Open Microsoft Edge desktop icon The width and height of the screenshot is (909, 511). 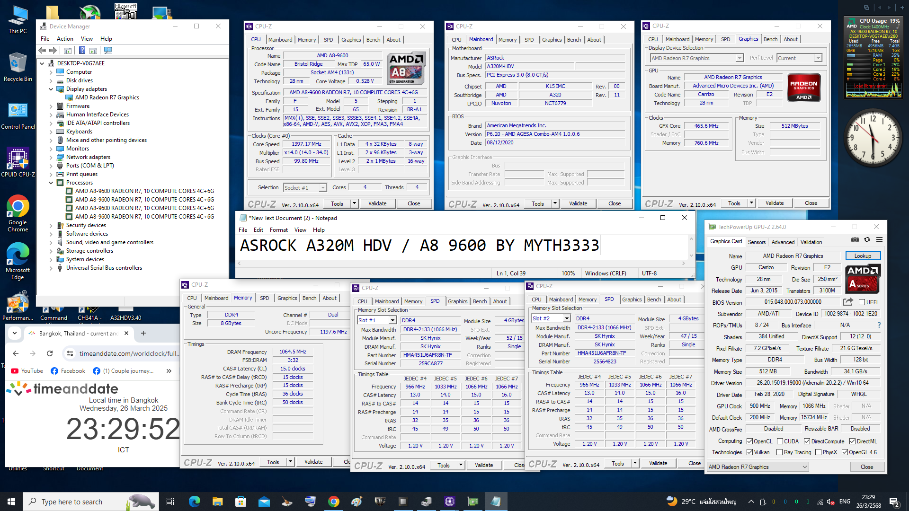[x=18, y=261]
